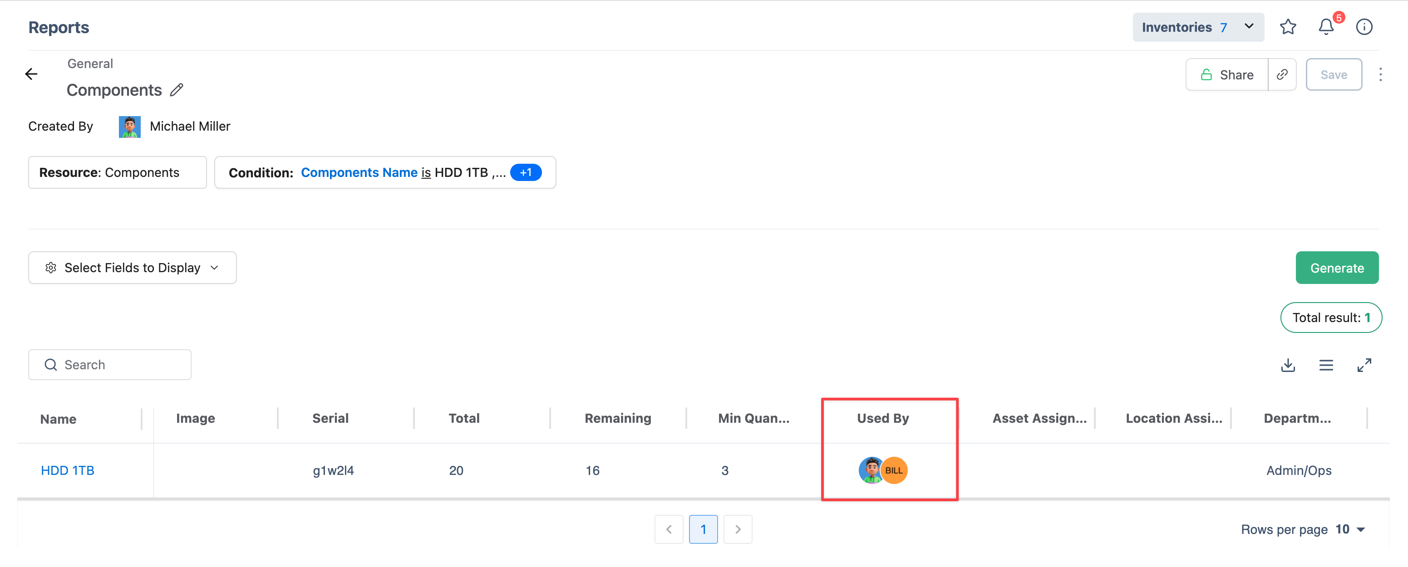
Task: Go to next results page
Action: pos(737,529)
